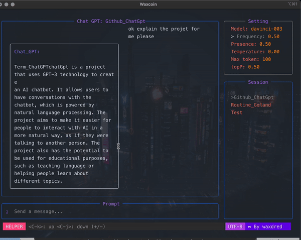Click the Prompt panel title
The image size is (301, 240).
(x=111, y=204)
